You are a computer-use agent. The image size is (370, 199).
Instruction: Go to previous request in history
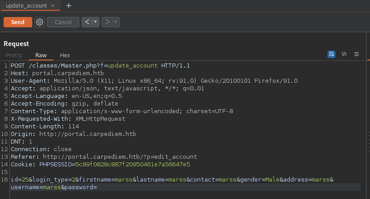click(87, 22)
